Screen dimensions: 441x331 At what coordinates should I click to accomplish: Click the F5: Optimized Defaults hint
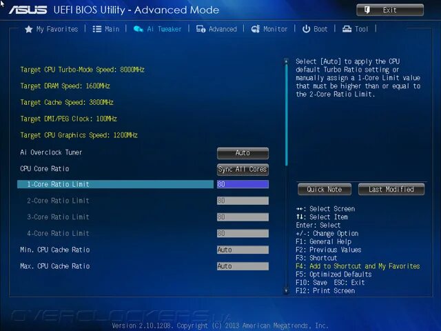334,274
